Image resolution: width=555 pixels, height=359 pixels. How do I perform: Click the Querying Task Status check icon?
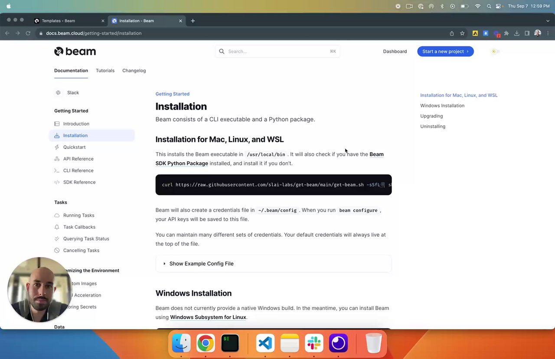57,238
